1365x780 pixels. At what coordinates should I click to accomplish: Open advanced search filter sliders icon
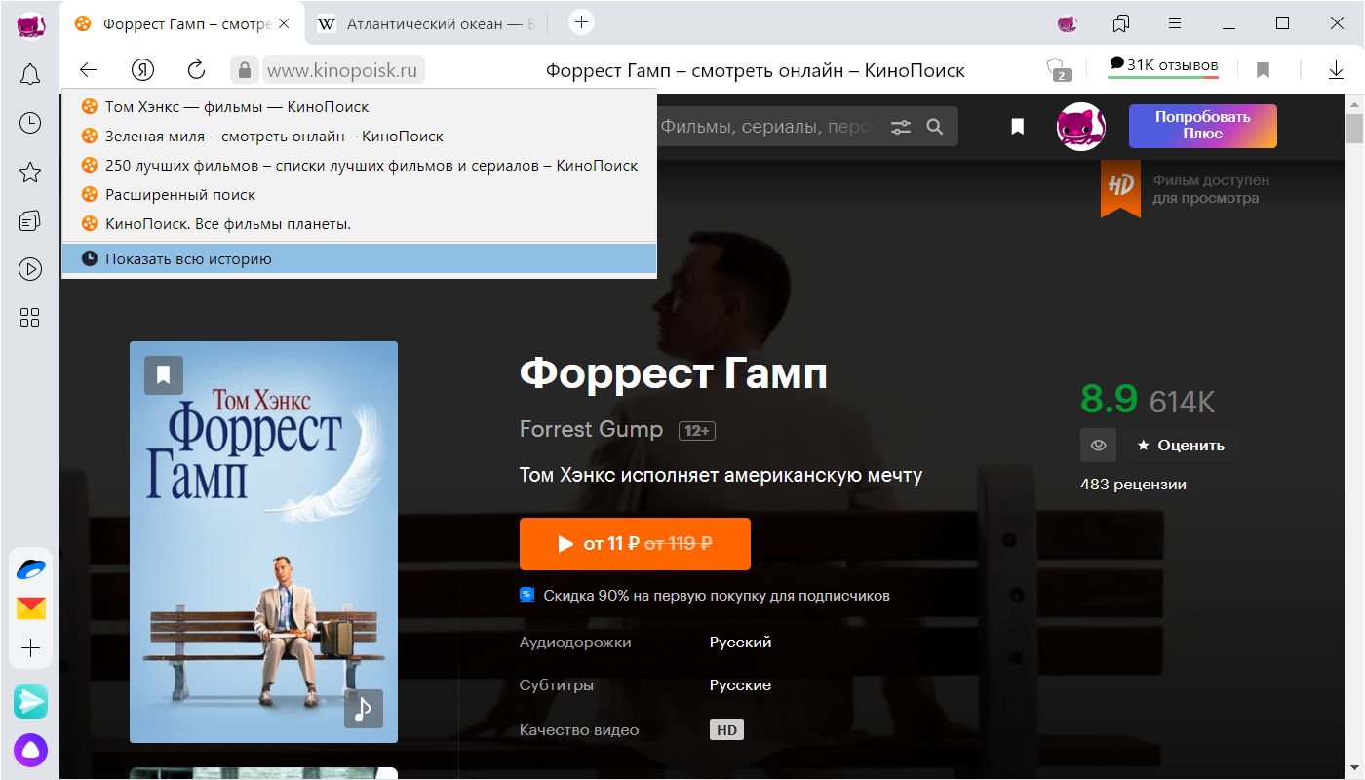(x=901, y=127)
